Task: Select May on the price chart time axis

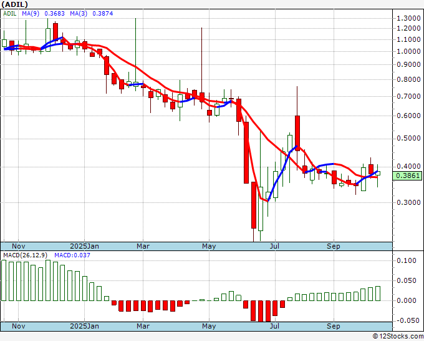Action: 209,246
